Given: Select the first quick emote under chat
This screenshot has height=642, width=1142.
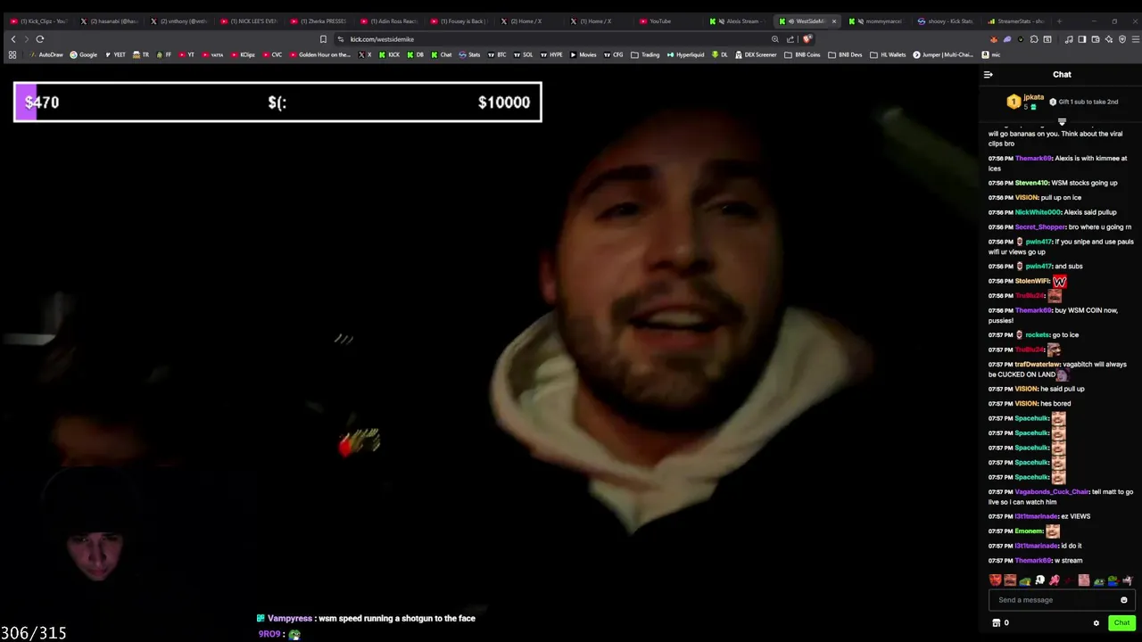Looking at the screenshot, I should click(995, 580).
